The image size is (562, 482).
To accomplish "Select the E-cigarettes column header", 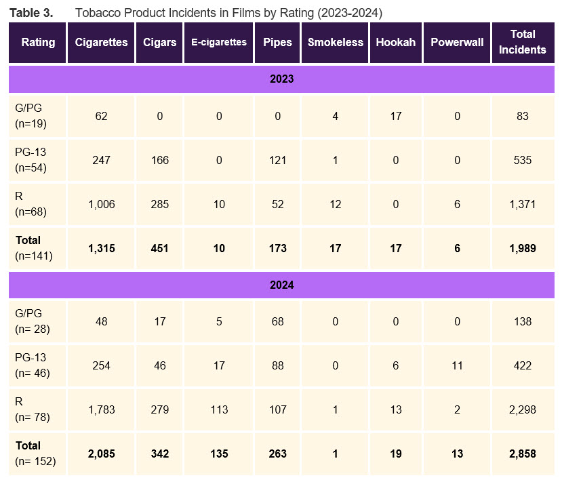I will click(218, 42).
